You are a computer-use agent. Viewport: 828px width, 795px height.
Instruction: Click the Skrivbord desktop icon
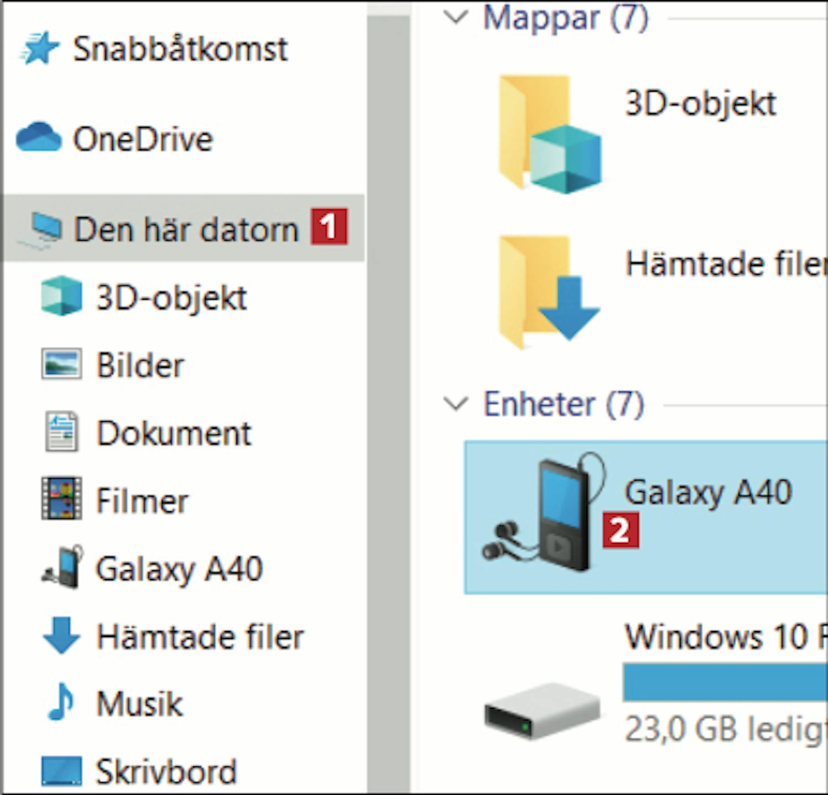(61, 770)
